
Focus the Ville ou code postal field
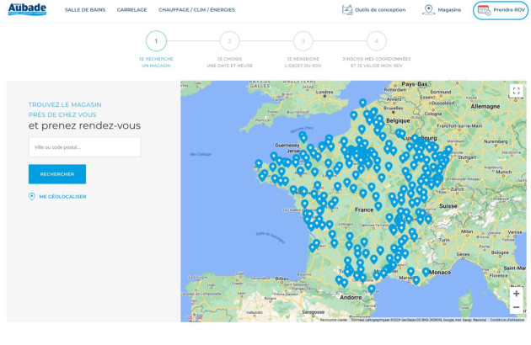[84, 147]
